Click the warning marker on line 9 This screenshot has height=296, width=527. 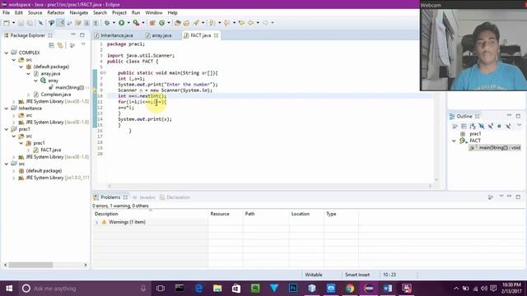(95, 90)
